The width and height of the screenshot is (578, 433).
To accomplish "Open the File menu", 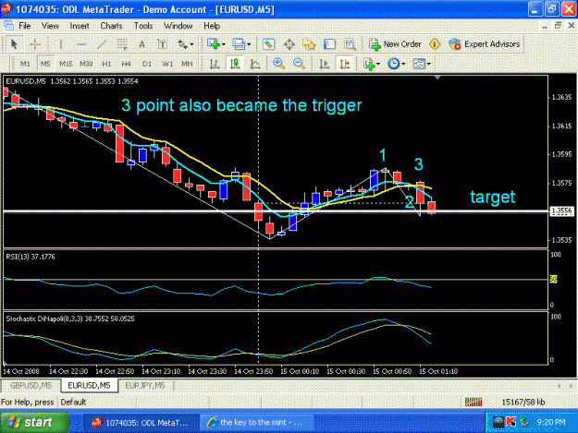I will pos(25,26).
